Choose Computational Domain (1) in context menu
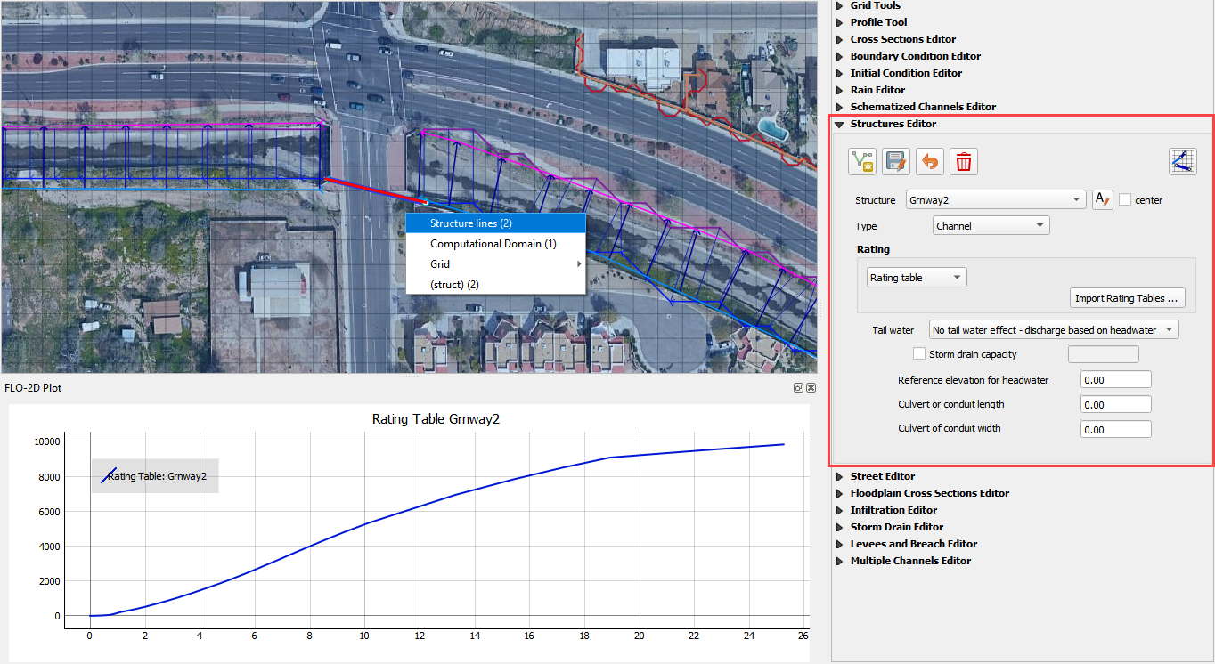The height and width of the screenshot is (664, 1215). point(494,244)
